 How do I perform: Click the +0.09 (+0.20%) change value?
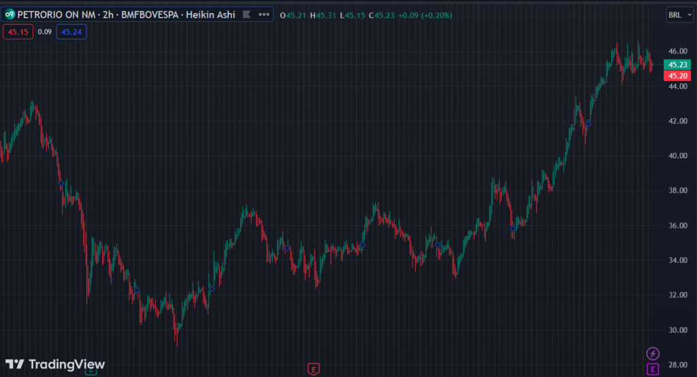425,15
